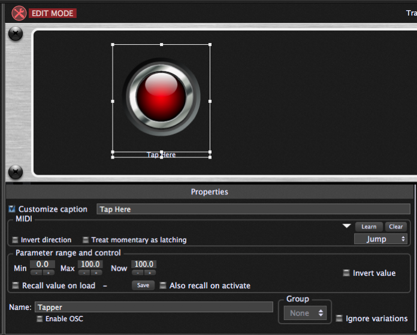Increase Min value with plus stepper

pyautogui.click(x=49, y=273)
